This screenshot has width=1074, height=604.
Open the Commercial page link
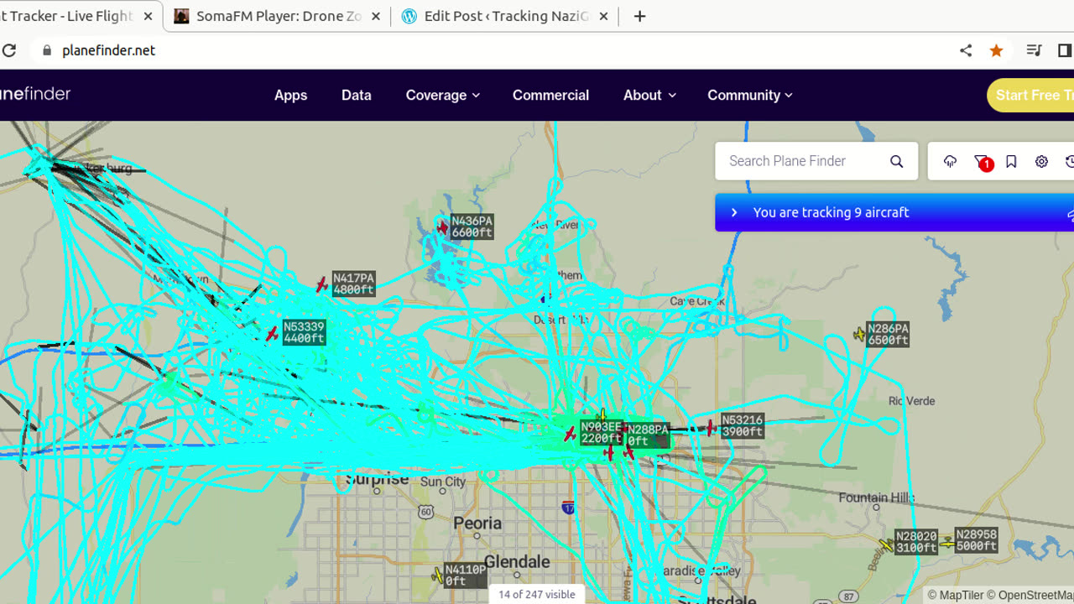(x=550, y=95)
